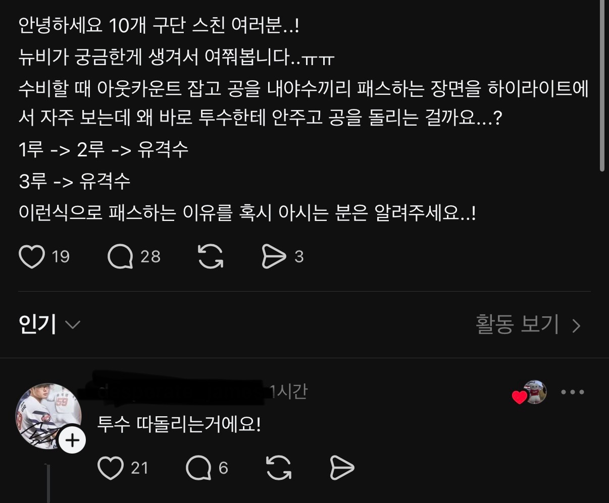609x503 pixels.
Task: Repost the comment reply
Action: point(279,468)
